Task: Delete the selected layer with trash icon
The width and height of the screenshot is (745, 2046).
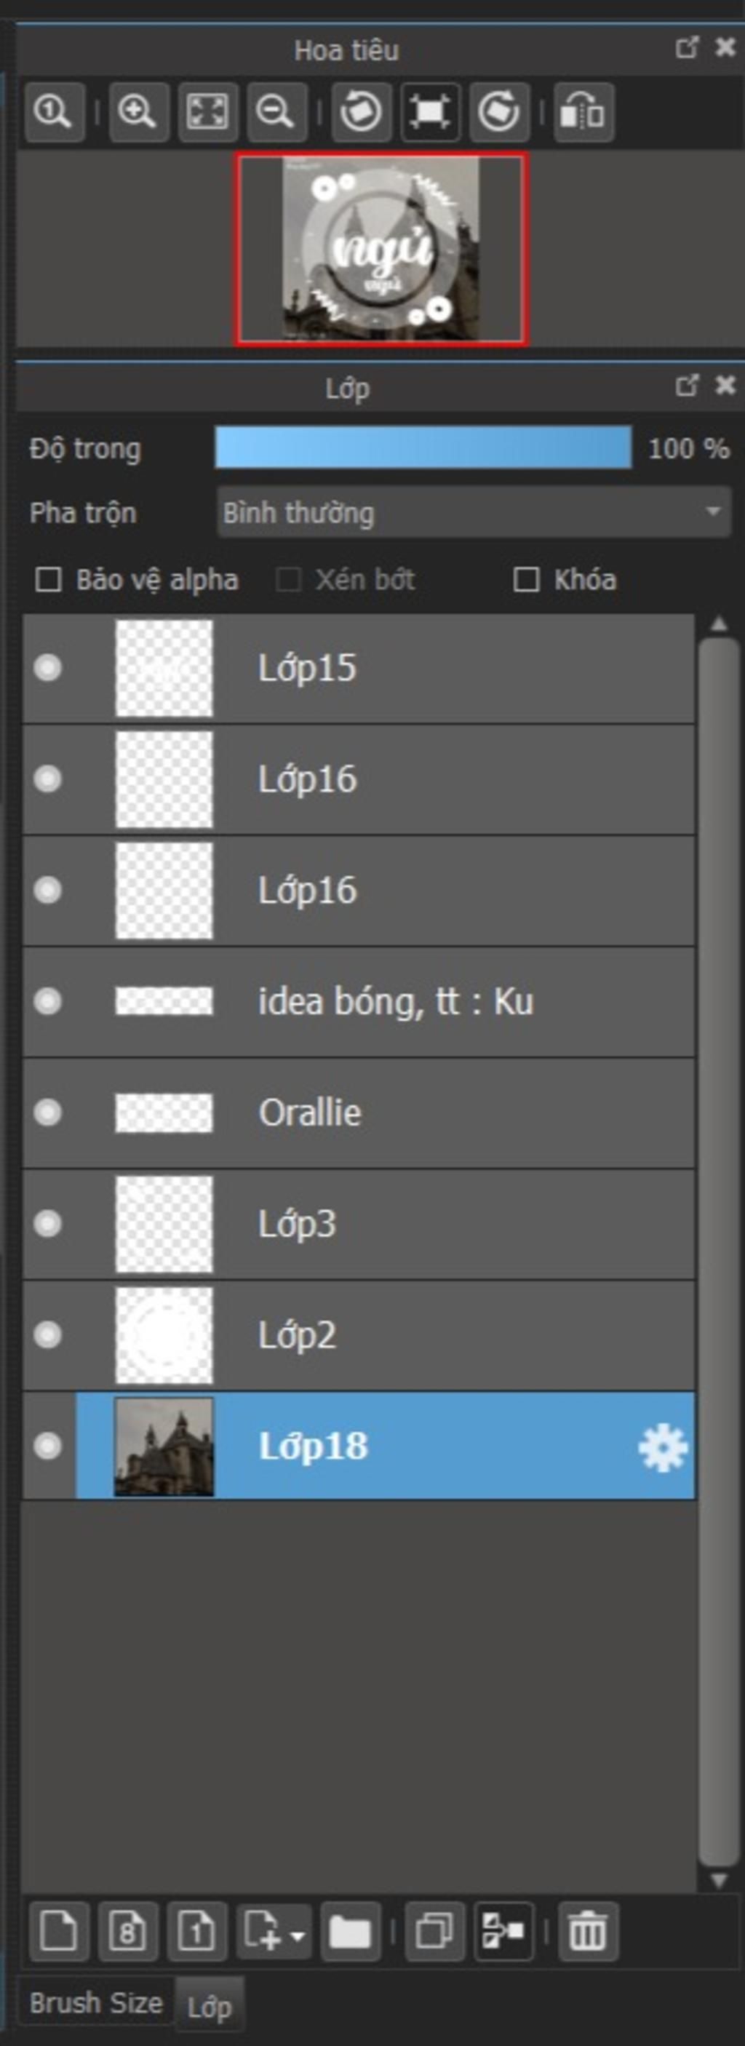Action: (x=589, y=1931)
